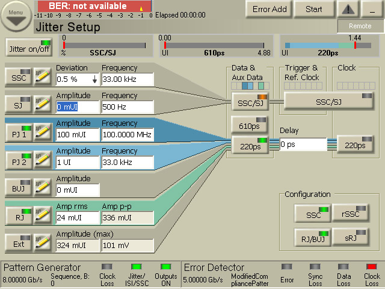
Task: Click the pencil edit icon next to SJ
Action: coord(42,104)
